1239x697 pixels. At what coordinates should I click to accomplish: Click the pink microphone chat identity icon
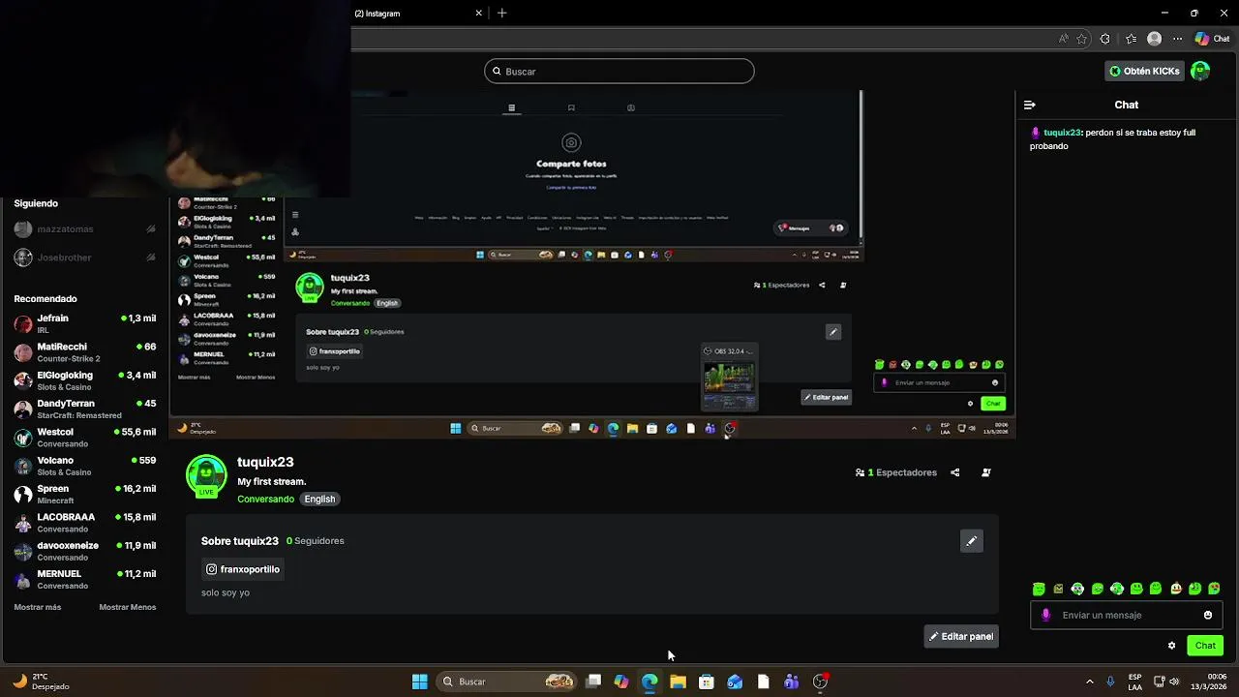click(1045, 615)
